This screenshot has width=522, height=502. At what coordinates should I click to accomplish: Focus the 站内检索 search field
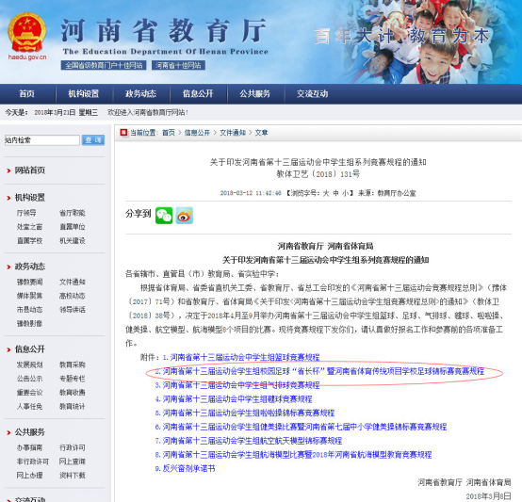42,140
